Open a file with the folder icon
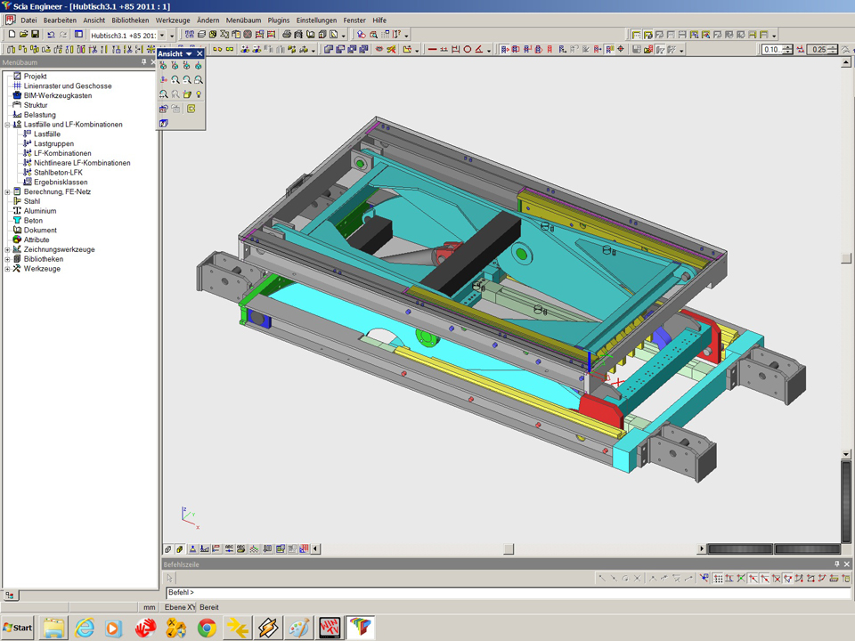The image size is (855, 641). (x=23, y=35)
